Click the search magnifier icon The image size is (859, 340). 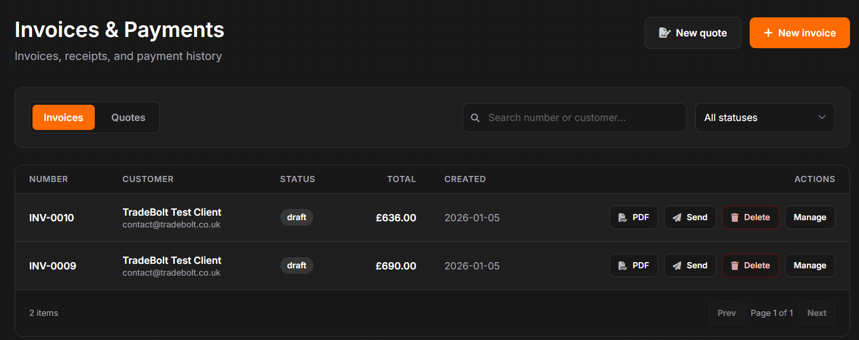[x=475, y=118]
